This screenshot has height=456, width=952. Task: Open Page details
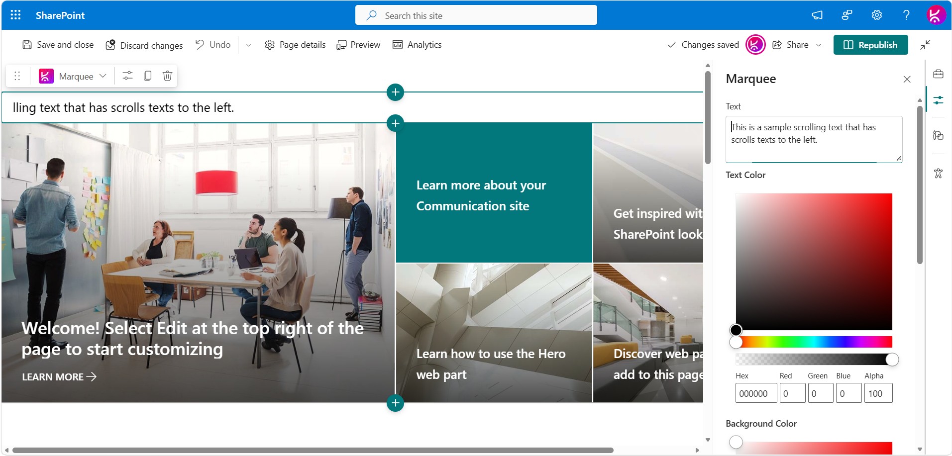(x=295, y=45)
